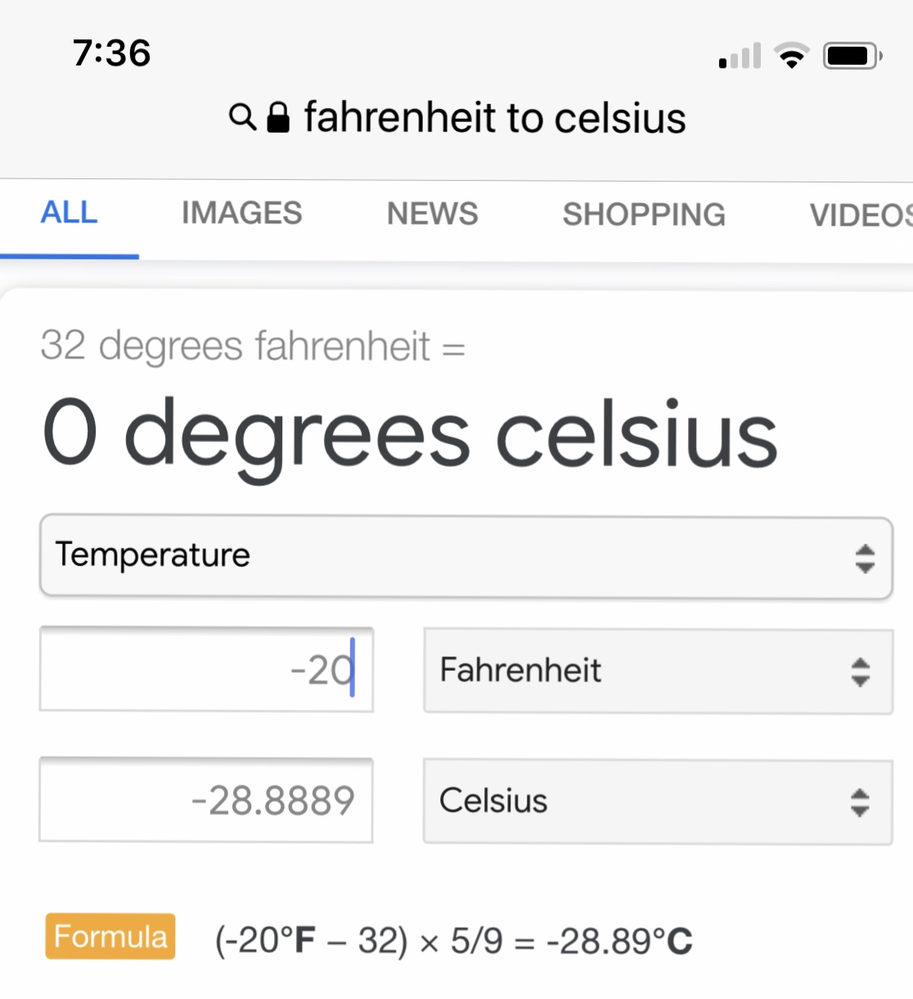The width and height of the screenshot is (913, 999).
Task: Tap the cellular signal bars icon
Action: (x=740, y=56)
